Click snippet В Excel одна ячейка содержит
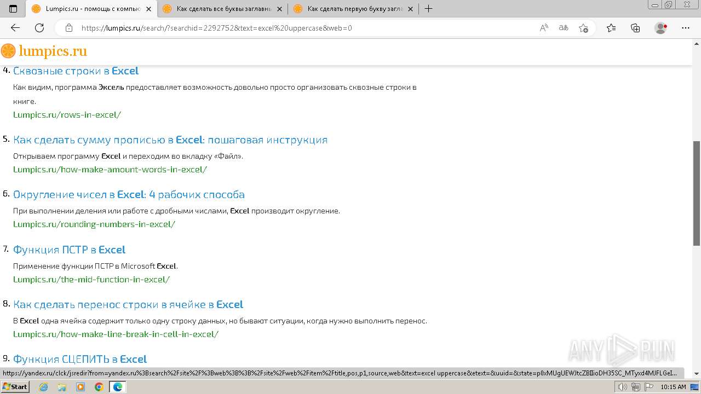This screenshot has height=394, width=701. pyautogui.click(x=220, y=321)
